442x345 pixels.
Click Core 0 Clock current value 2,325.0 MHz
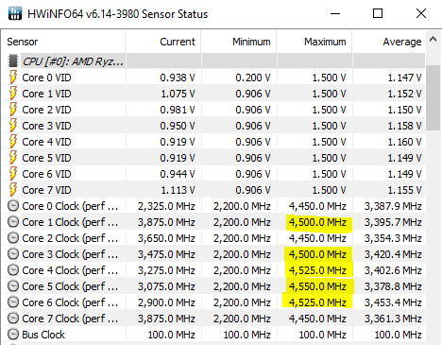point(166,206)
